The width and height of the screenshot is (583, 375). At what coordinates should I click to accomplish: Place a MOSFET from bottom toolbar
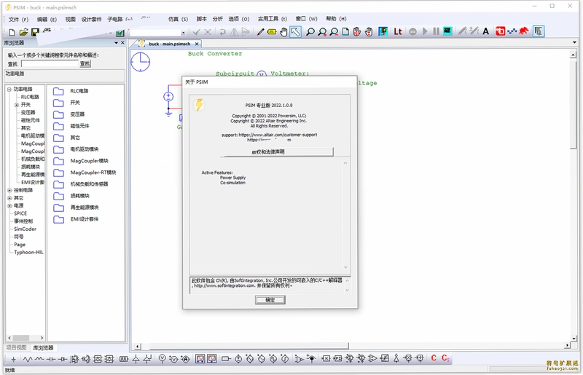pyautogui.click(x=74, y=359)
